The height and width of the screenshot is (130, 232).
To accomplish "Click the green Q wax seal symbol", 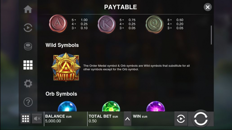I will [x=154, y=24].
